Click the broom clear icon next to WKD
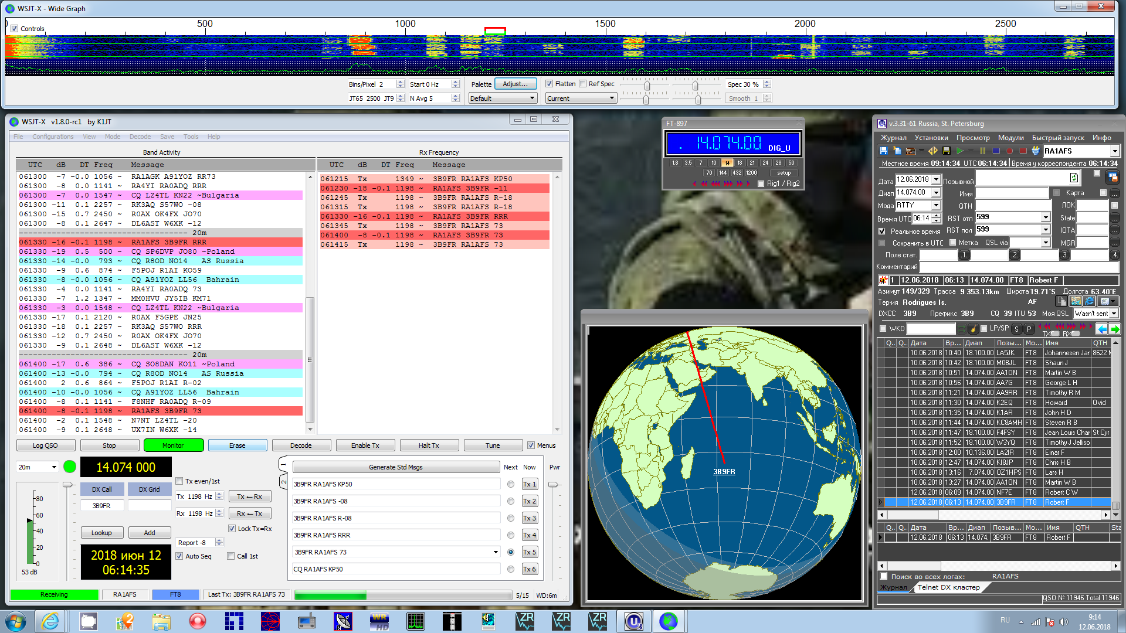Viewport: 1126px width, 633px height. (974, 329)
